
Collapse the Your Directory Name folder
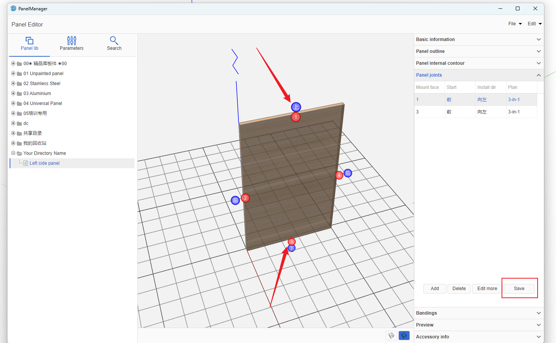point(13,153)
